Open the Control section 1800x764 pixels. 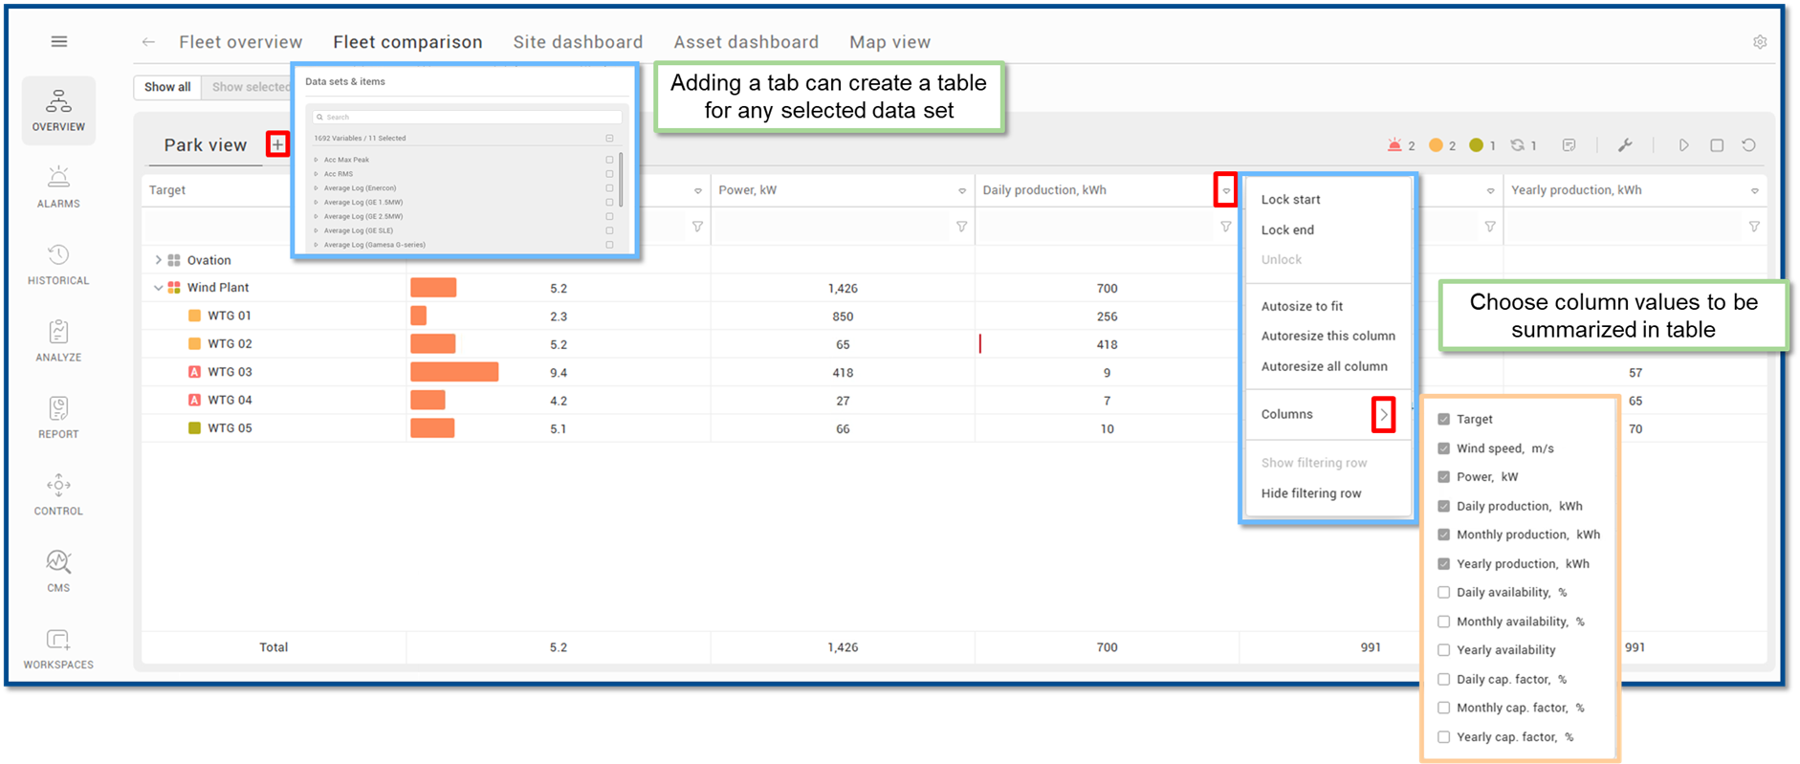coord(58,493)
